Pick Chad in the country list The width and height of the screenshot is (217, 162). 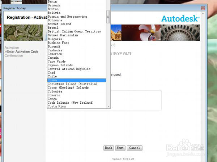pos(77,73)
